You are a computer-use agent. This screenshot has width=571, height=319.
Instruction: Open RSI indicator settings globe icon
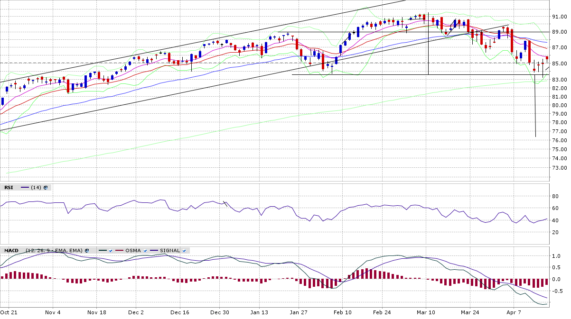point(46,187)
